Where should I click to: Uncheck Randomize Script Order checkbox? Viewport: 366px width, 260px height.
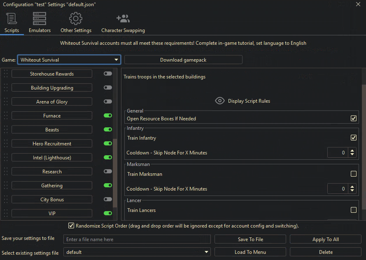point(71,225)
